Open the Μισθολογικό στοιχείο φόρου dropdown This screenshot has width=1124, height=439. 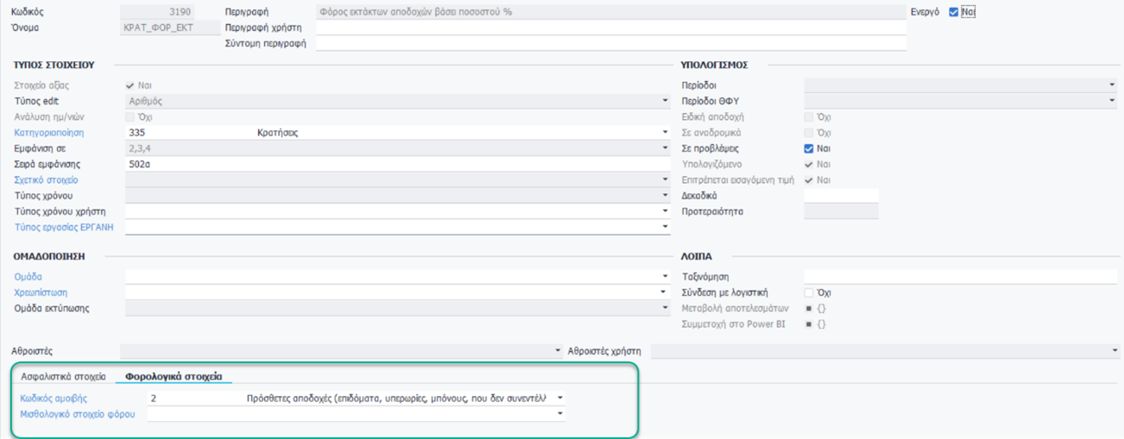click(559, 414)
